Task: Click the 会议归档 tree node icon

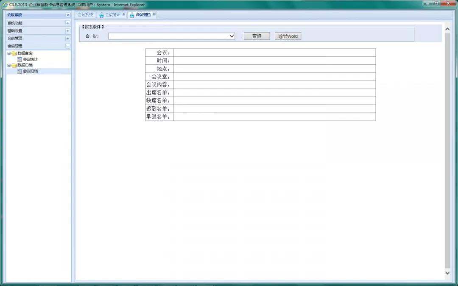Action: point(20,71)
